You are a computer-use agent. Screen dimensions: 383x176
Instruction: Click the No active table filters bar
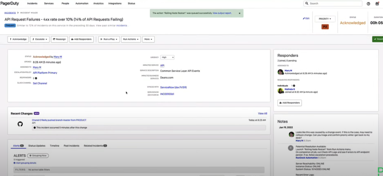(139, 170)
